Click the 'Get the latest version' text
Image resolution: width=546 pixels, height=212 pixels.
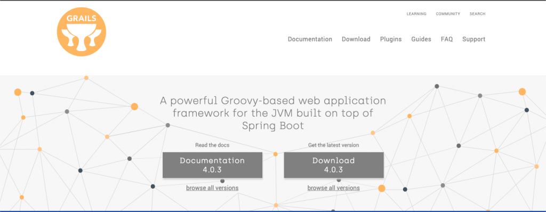(x=333, y=145)
